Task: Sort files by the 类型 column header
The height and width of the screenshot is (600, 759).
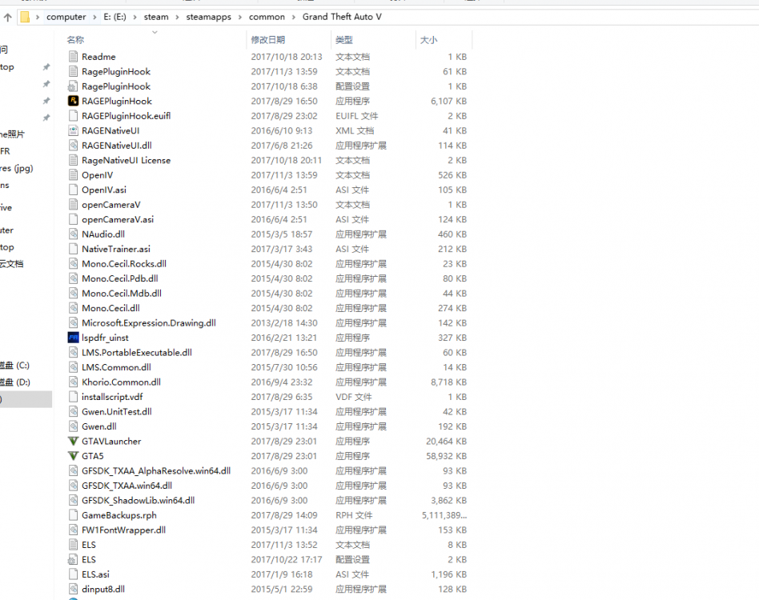Action: pyautogui.click(x=343, y=40)
